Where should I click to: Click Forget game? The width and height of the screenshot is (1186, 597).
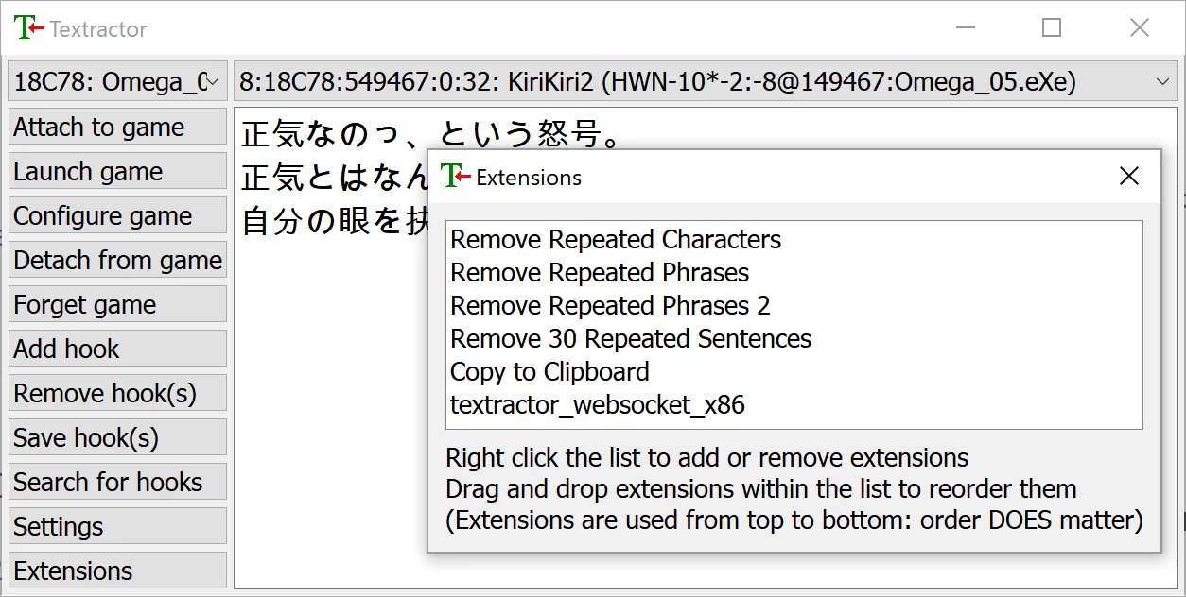(x=97, y=304)
